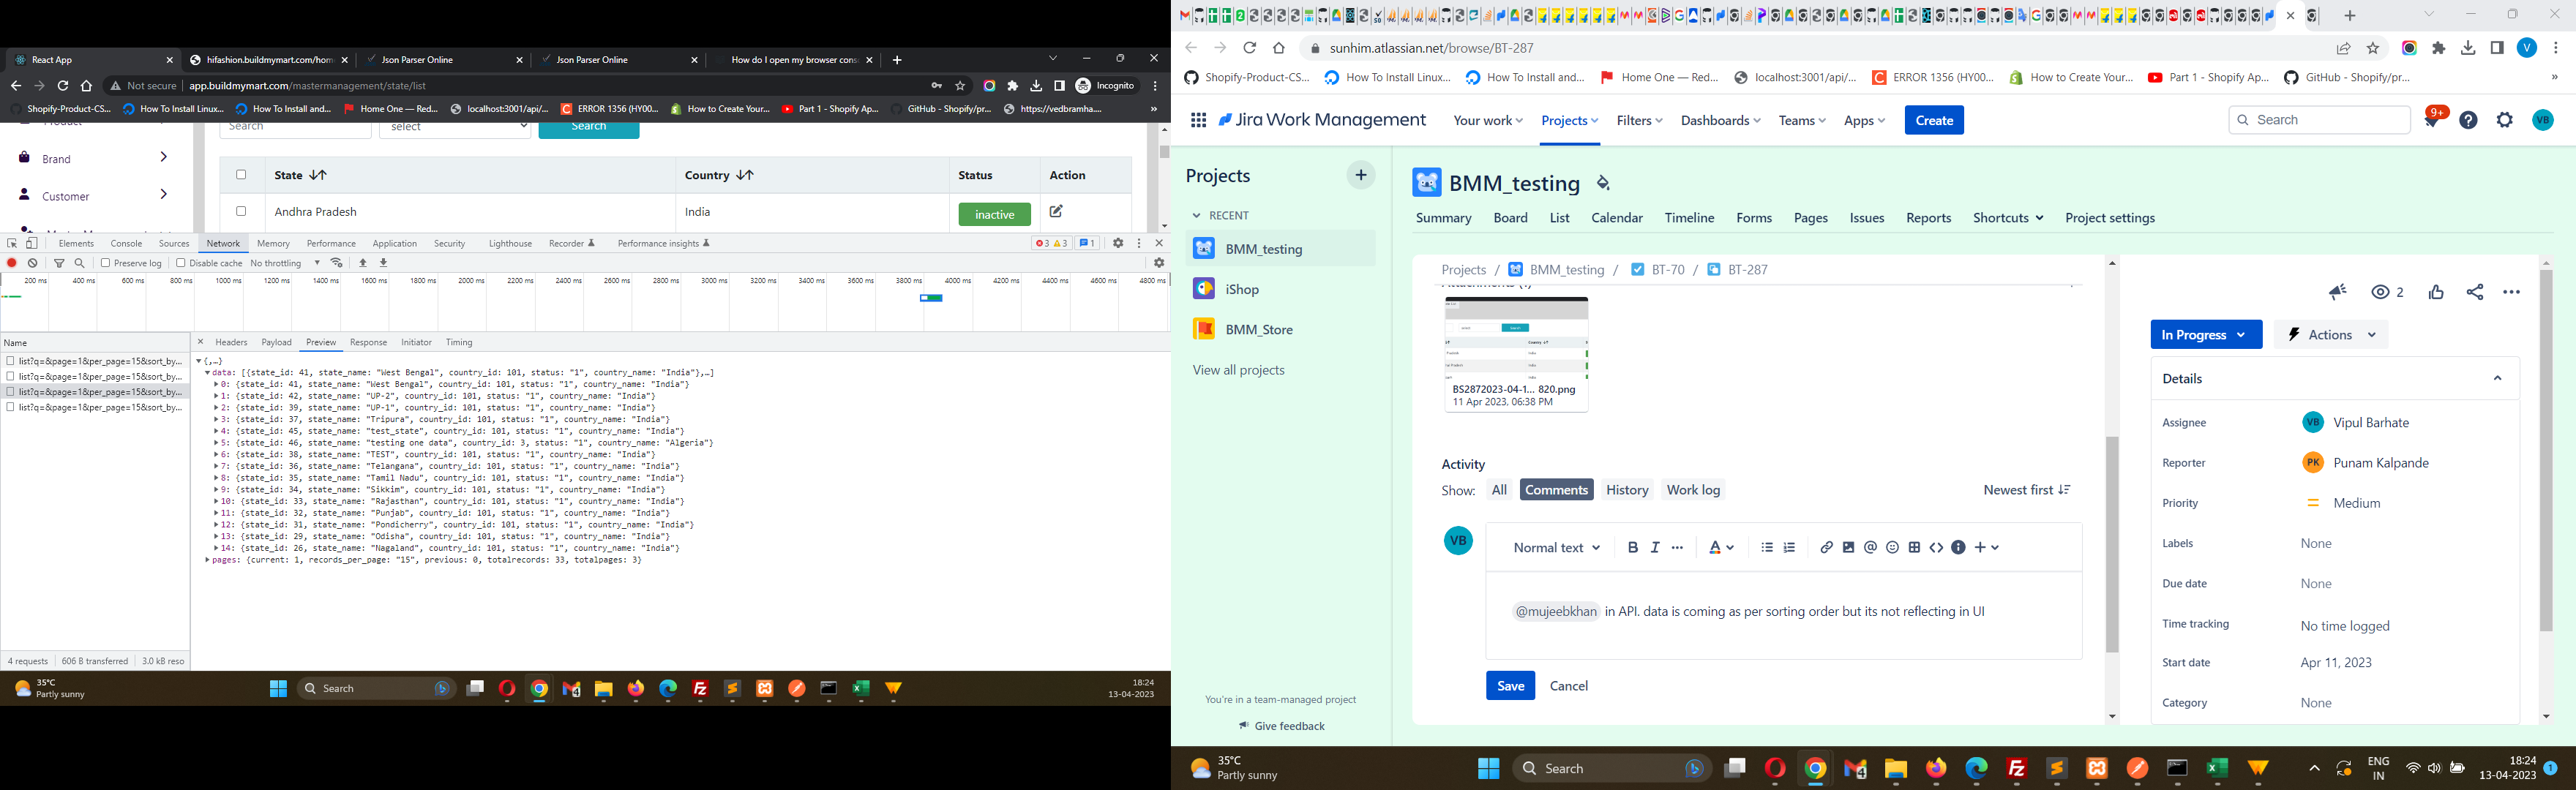Open the Actions dropdown in Jira
2576x790 pixels.
pos(2331,334)
